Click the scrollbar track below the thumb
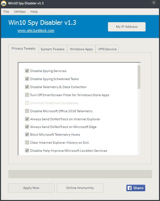This screenshot has width=160, height=201. click(x=139, y=122)
